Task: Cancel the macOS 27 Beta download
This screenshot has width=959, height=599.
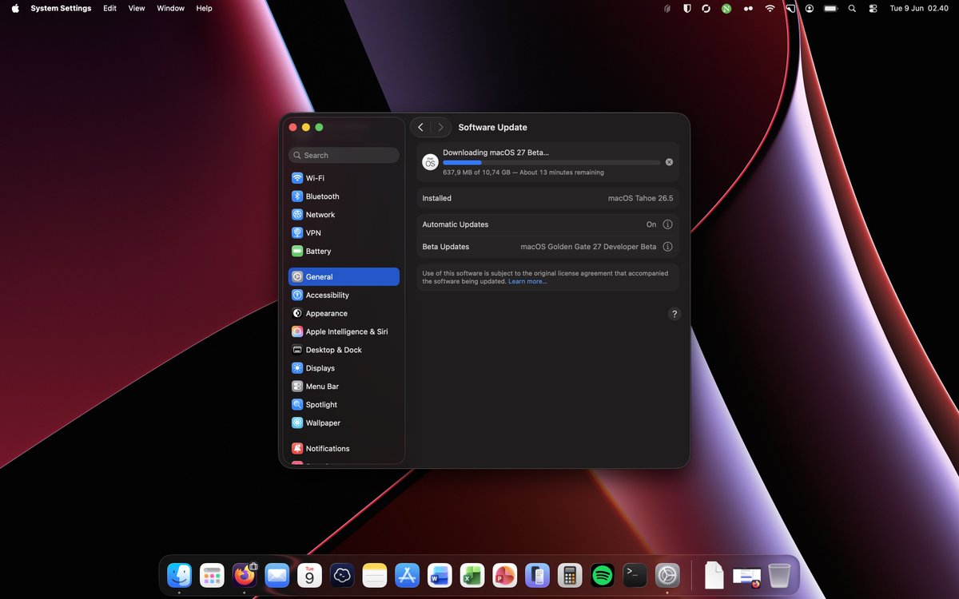Action: 669,162
